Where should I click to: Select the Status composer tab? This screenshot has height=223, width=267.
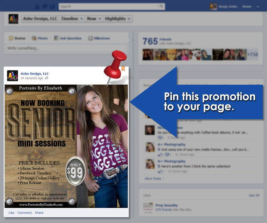click(x=17, y=38)
